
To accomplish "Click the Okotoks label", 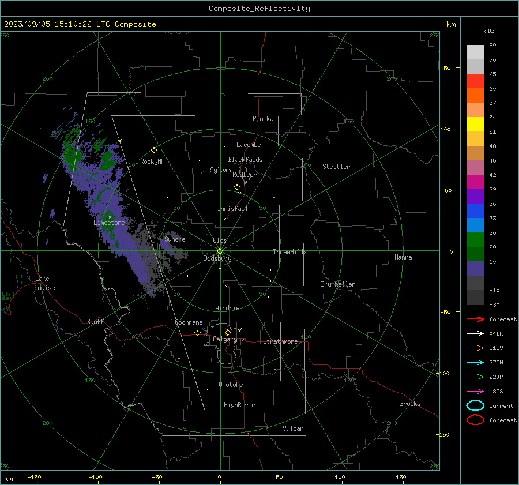I will pos(231,385).
